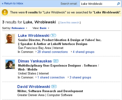The width and height of the screenshot is (122, 100).
Task: Open the David Wroblewski name link
Action: pyautogui.click(x=34, y=86)
